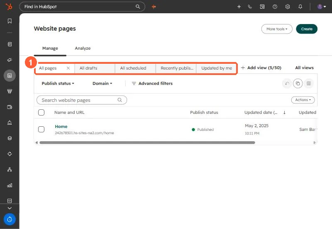The image size is (332, 229).
Task: Click the horizontal table scrollbar thumb
Action: click(x=147, y=142)
